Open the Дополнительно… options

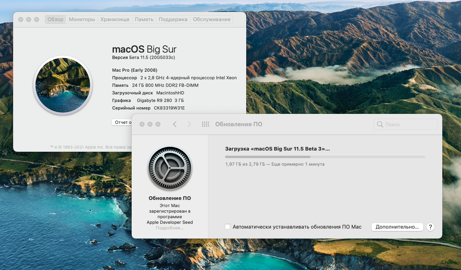coord(397,227)
